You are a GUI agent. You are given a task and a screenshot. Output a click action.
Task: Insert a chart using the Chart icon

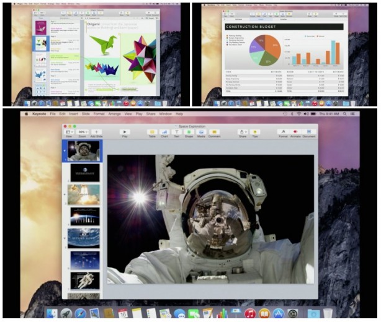coord(164,132)
